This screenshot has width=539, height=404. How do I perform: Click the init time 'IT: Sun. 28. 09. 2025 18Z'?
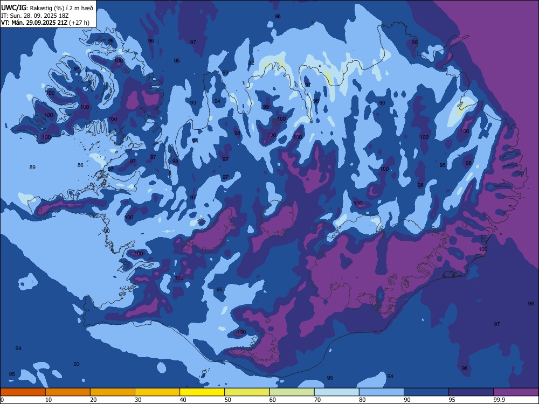click(35, 16)
